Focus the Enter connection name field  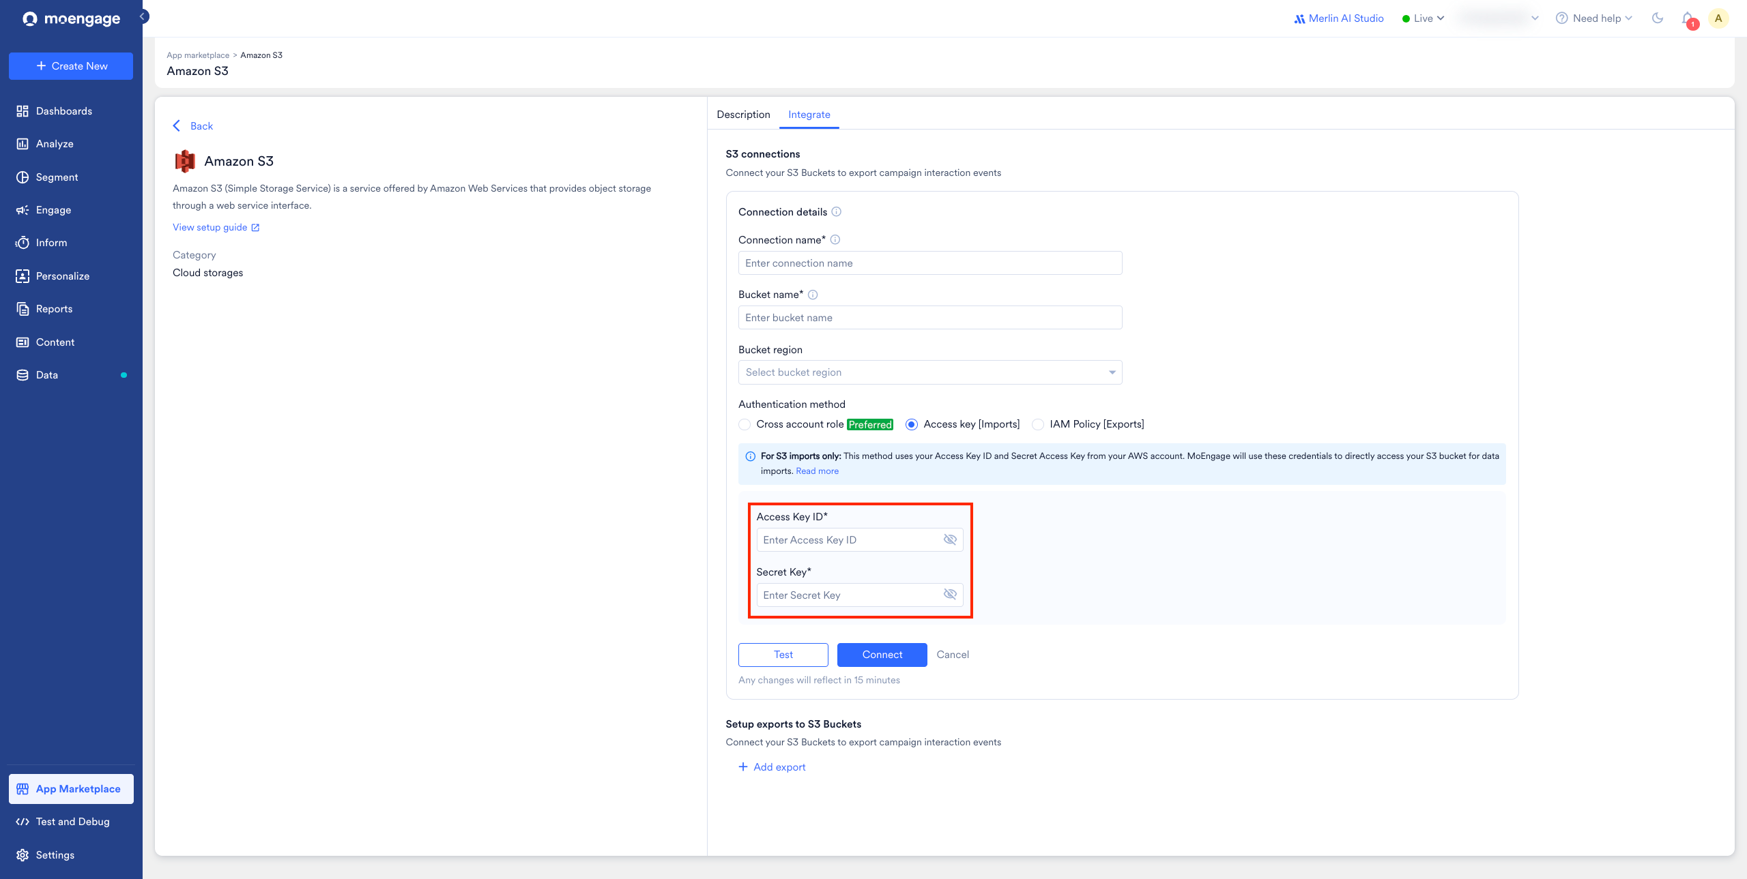(x=930, y=263)
